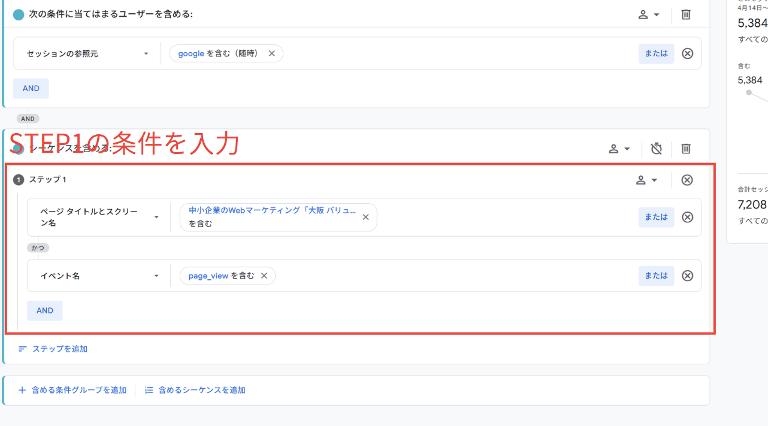Viewport: 768px width, 426px height.
Task: Remove the page_view を含む chip
Action: tap(264, 276)
